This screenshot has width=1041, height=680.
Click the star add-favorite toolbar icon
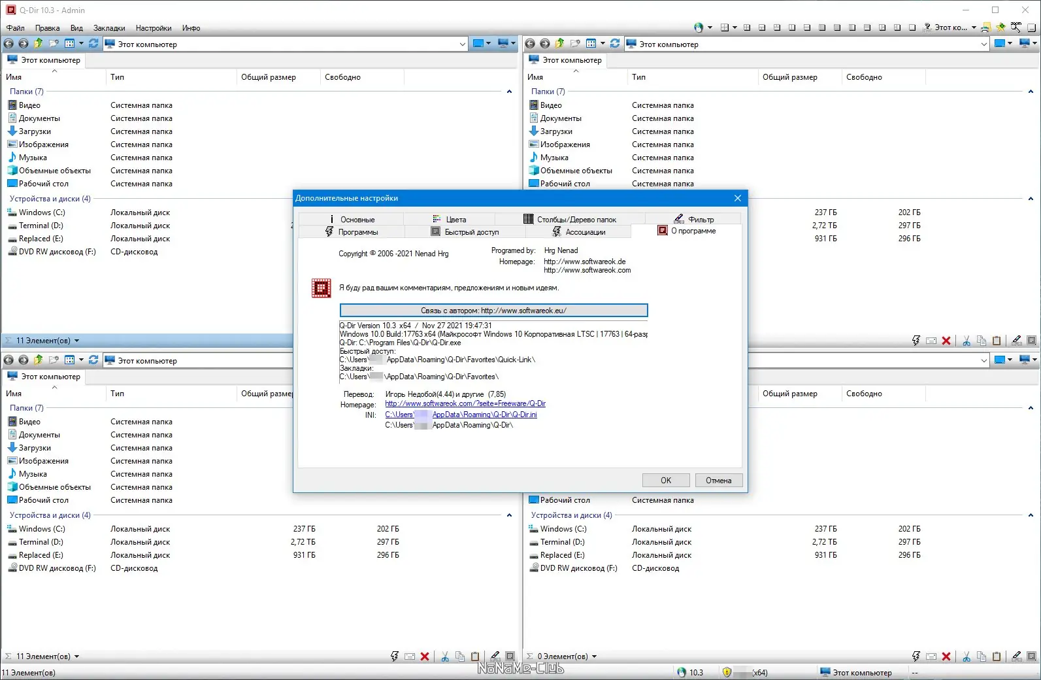[1000, 27]
